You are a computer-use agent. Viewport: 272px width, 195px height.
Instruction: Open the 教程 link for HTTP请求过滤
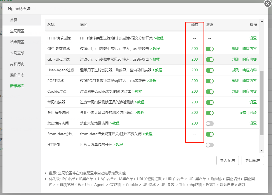159,38
